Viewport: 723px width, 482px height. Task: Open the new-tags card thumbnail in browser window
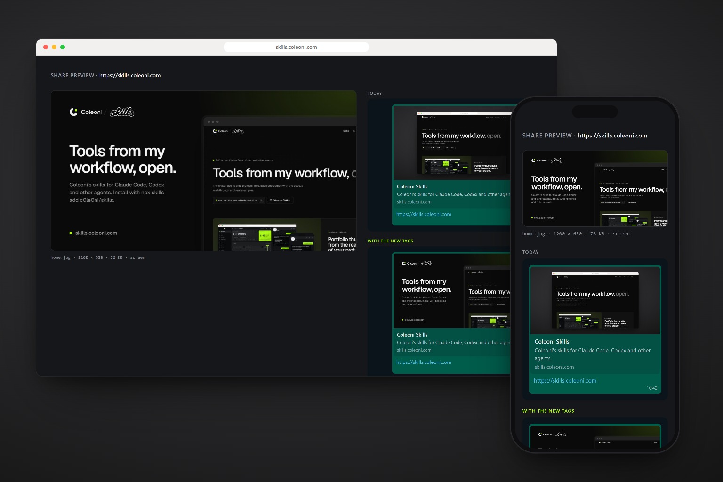coord(452,290)
